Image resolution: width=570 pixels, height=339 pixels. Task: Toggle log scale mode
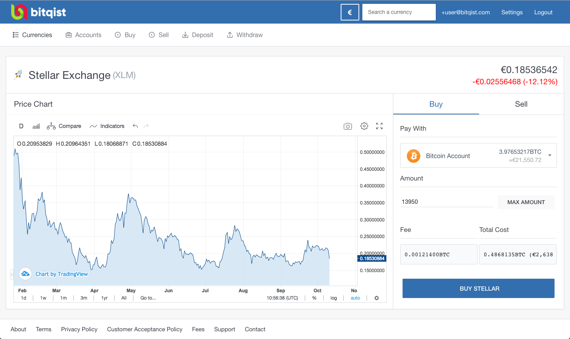coord(334,298)
